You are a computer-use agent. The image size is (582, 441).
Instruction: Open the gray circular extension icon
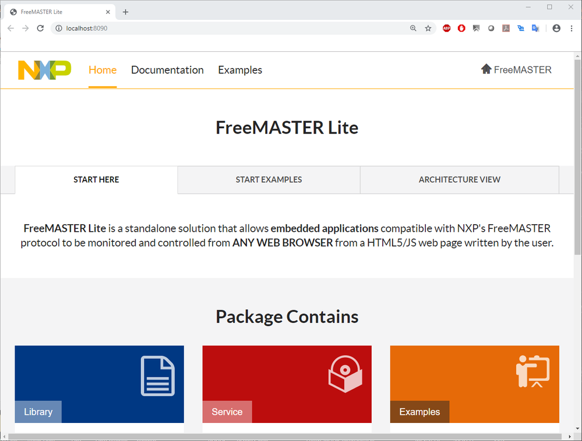tap(491, 28)
